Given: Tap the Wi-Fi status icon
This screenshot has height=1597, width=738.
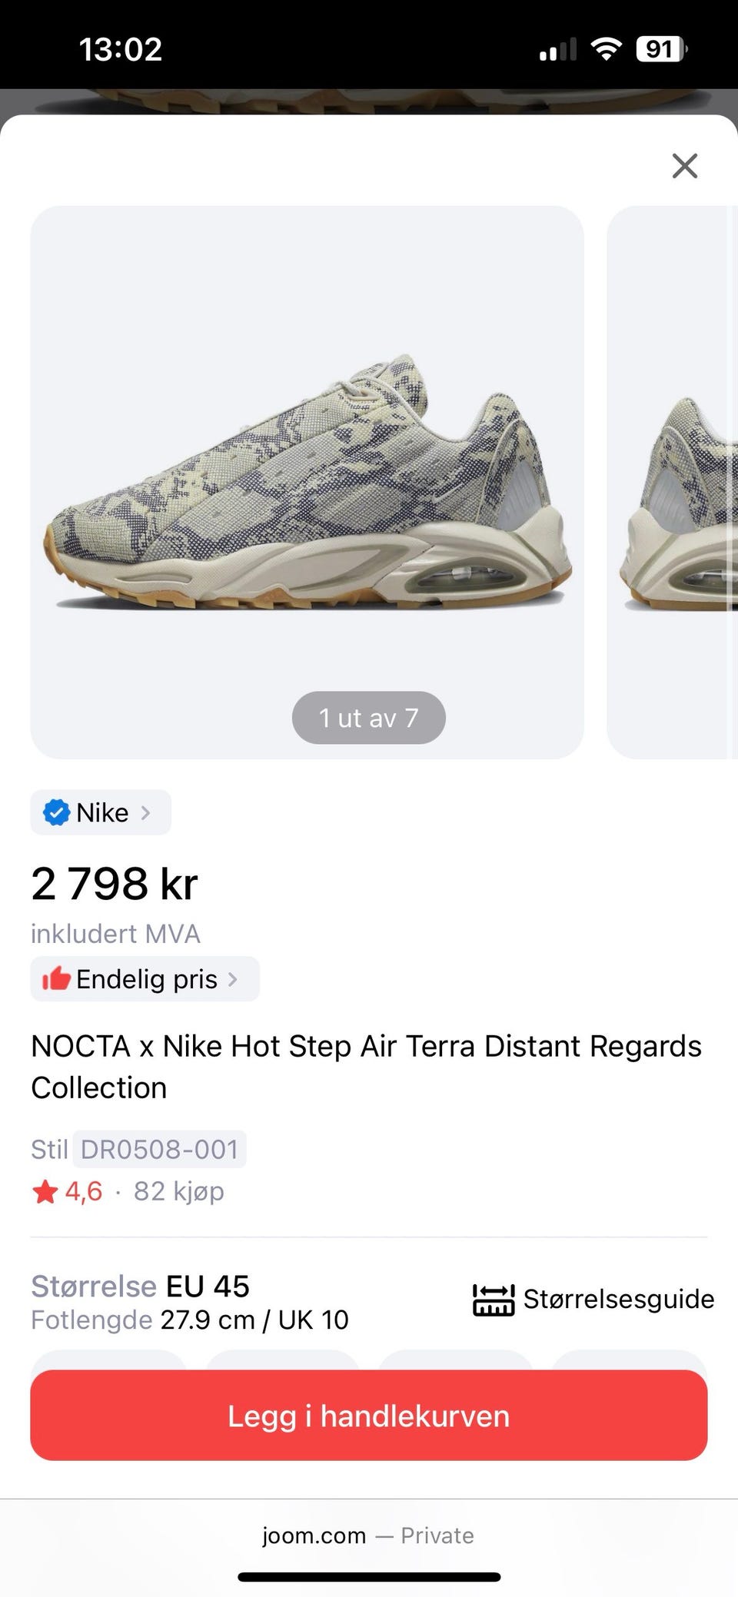Looking at the screenshot, I should tap(606, 49).
